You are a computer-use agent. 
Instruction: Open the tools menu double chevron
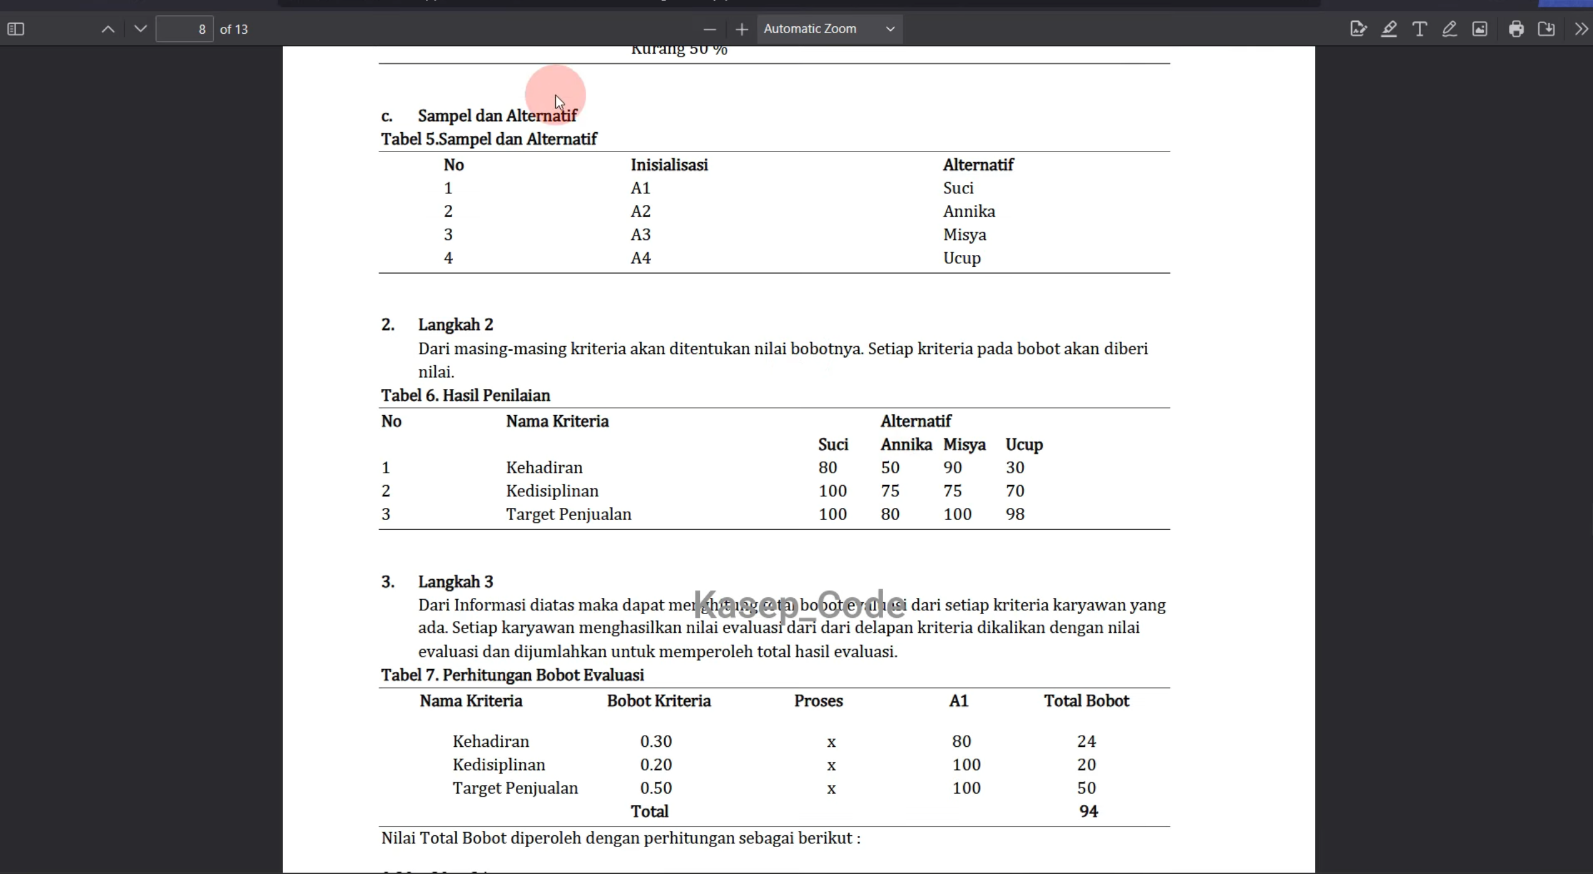[1581, 29]
